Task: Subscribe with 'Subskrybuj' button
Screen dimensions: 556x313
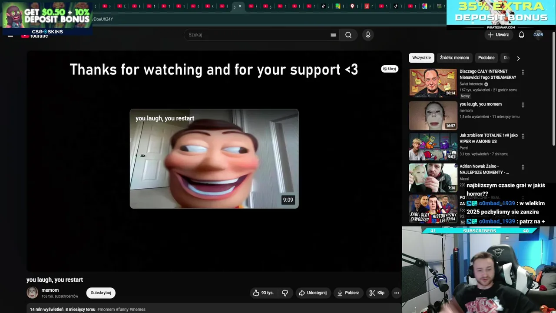Action: pos(101,293)
